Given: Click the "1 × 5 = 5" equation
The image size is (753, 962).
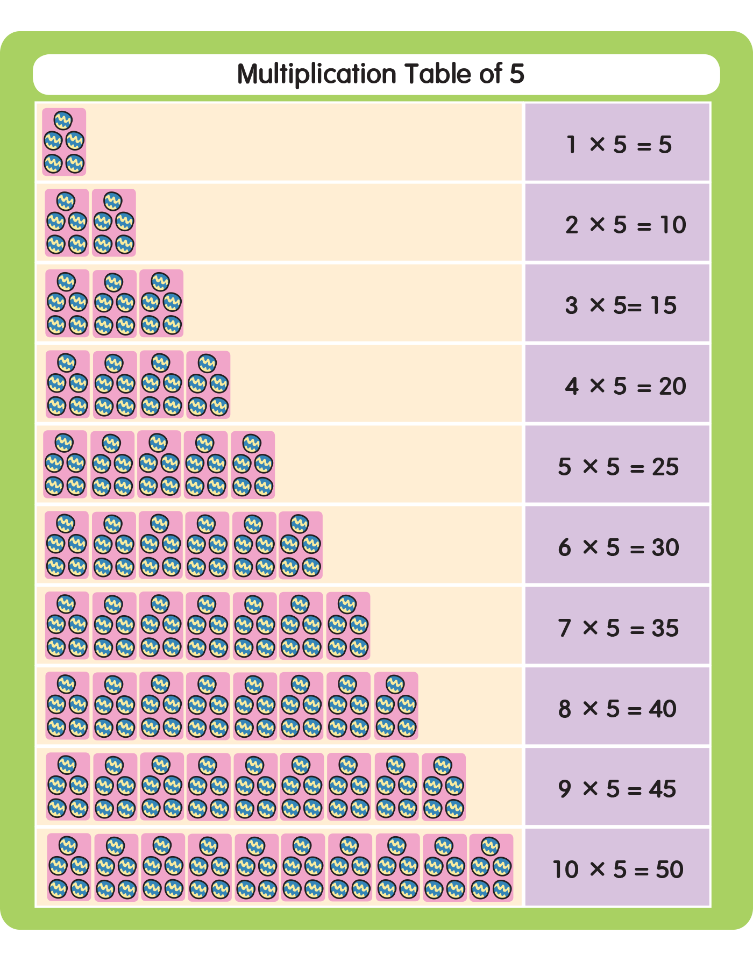Looking at the screenshot, I should pos(619,145).
